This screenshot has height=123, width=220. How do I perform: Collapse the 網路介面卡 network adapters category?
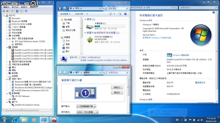[7, 79]
